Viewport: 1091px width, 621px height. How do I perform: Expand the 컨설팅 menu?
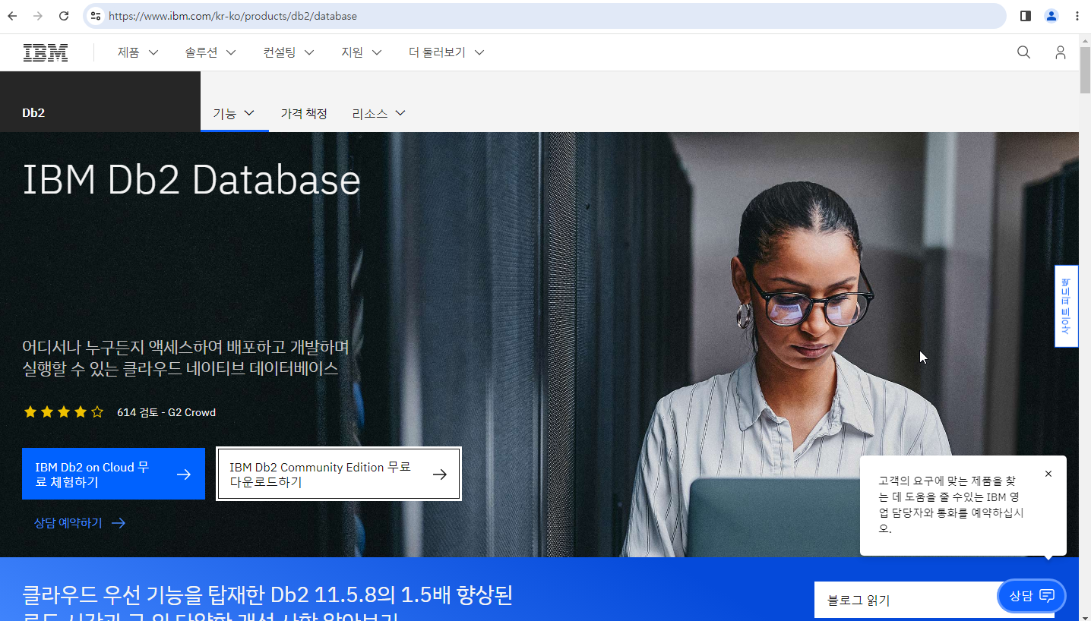(x=289, y=52)
